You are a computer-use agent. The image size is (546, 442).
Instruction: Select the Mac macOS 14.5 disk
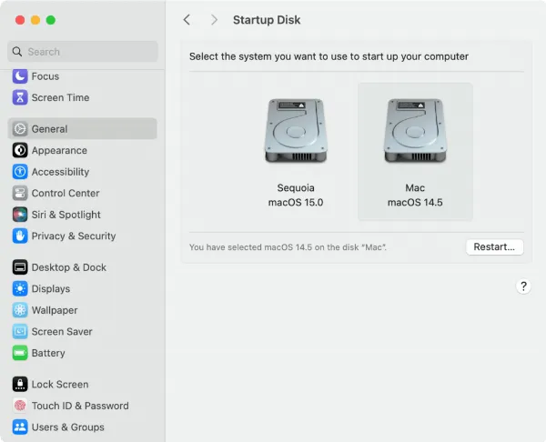tap(415, 150)
